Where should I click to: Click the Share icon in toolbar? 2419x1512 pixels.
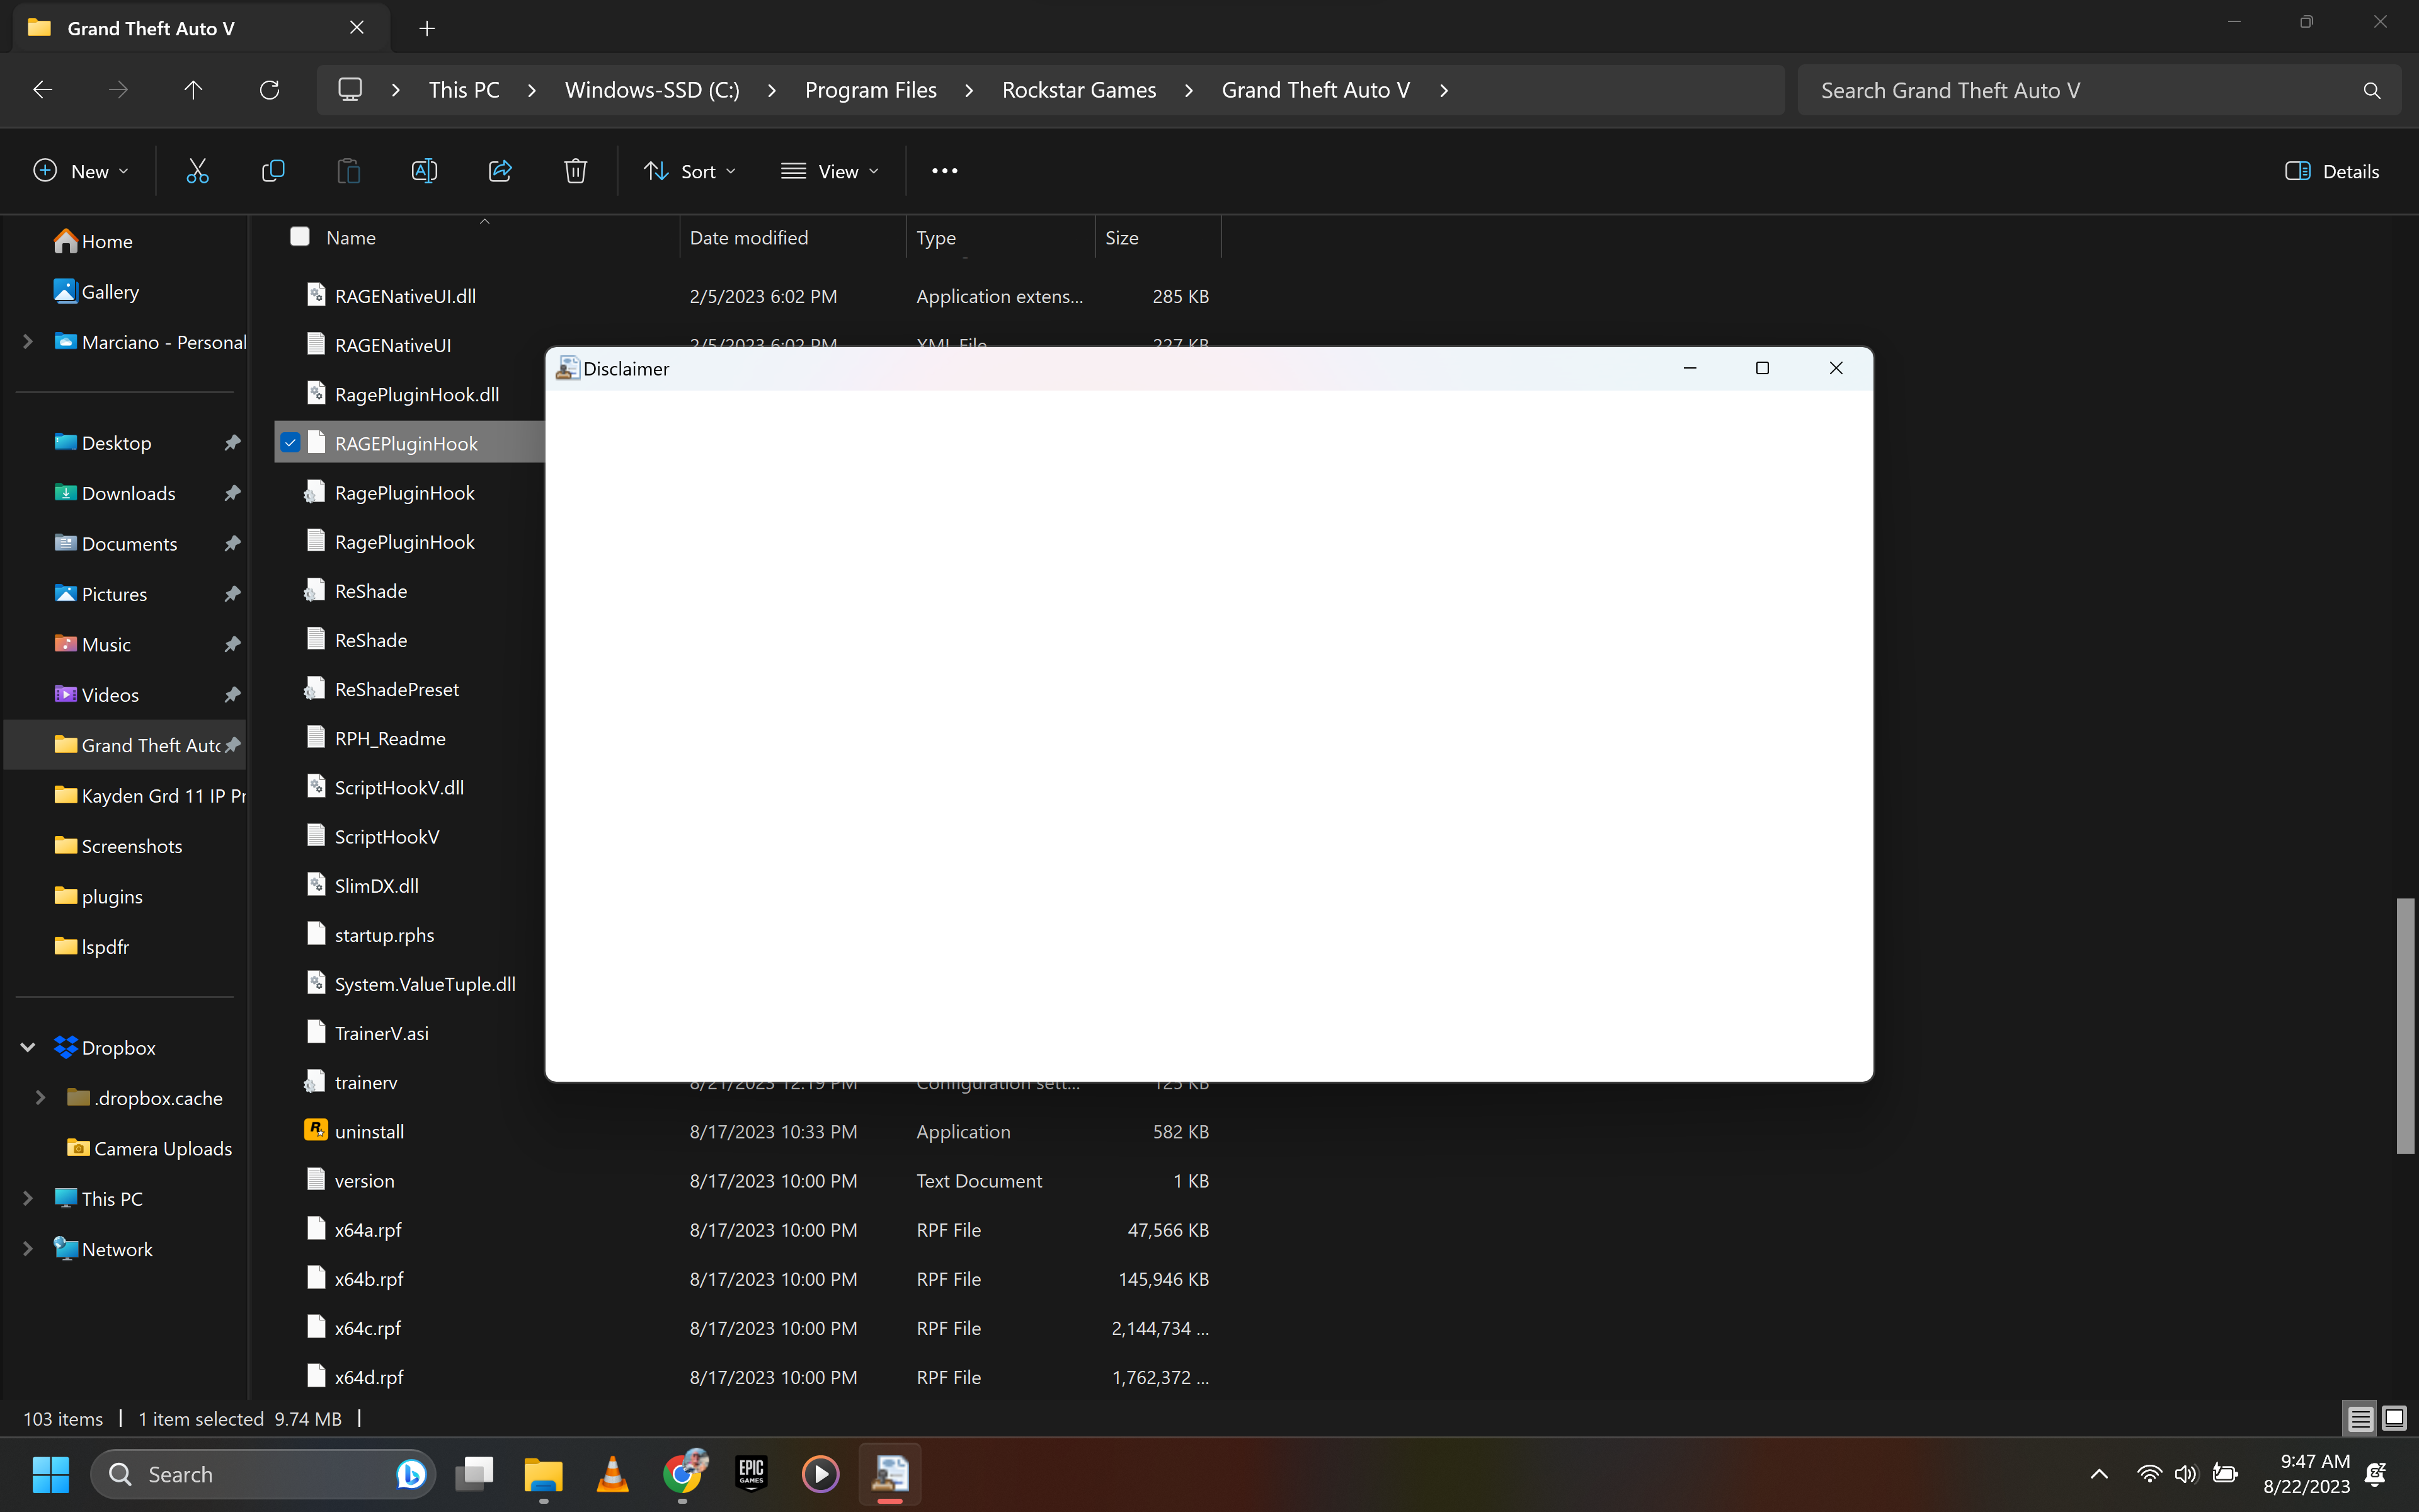pyautogui.click(x=500, y=171)
